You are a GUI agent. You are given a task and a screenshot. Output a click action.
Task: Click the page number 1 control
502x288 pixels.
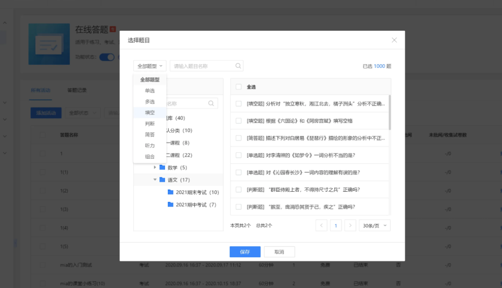[x=336, y=225]
